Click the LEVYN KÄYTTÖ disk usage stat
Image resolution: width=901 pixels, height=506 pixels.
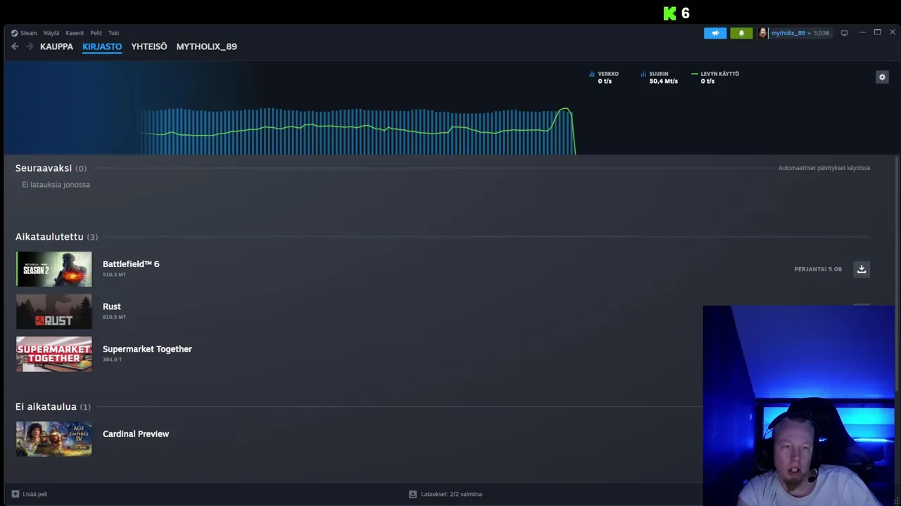click(715, 77)
